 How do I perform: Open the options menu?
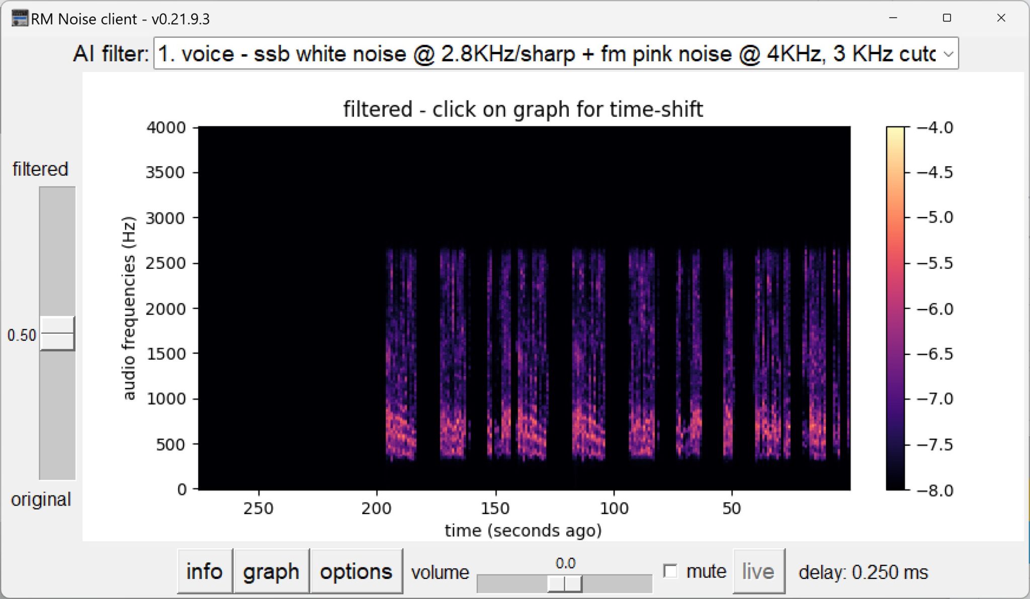(356, 571)
